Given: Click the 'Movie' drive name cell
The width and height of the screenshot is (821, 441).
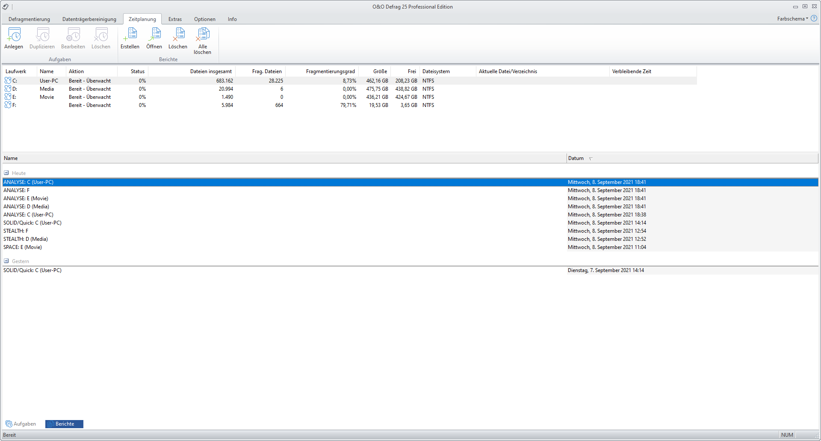Looking at the screenshot, I should point(47,97).
